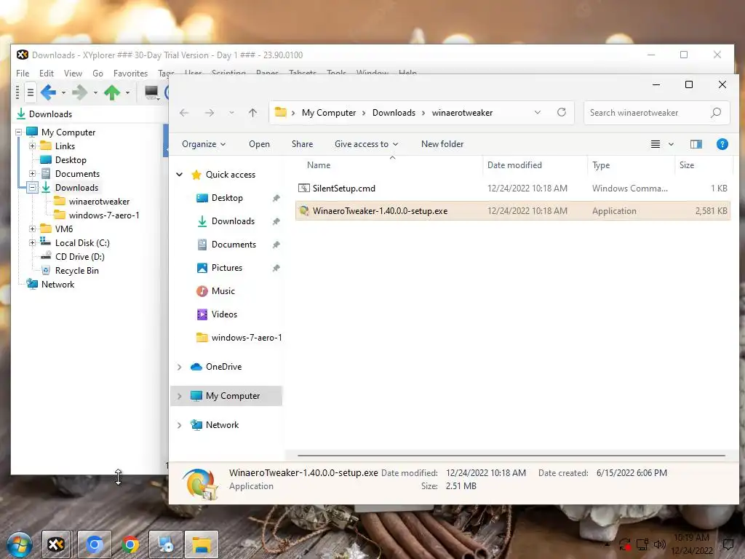The height and width of the screenshot is (559, 745).
Task: Collapse Quick access in Explorer navigation pane
Action: (x=179, y=175)
